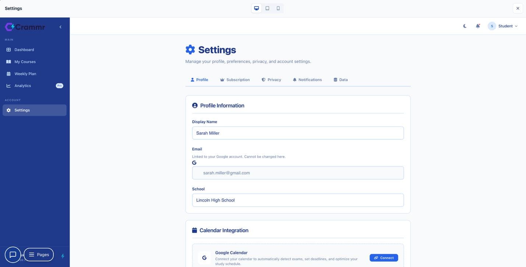Viewport: 526px width, 267px height.
Task: Click "Linked to your Google account" note
Action: click(x=239, y=157)
